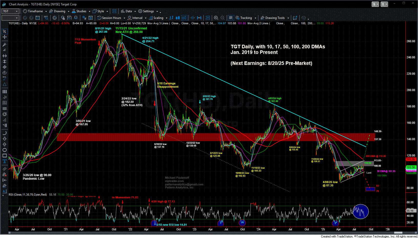Viewport: 418px width, 238px height.
Task: Expand the Studies dropdown arrow
Action: (x=90, y=12)
